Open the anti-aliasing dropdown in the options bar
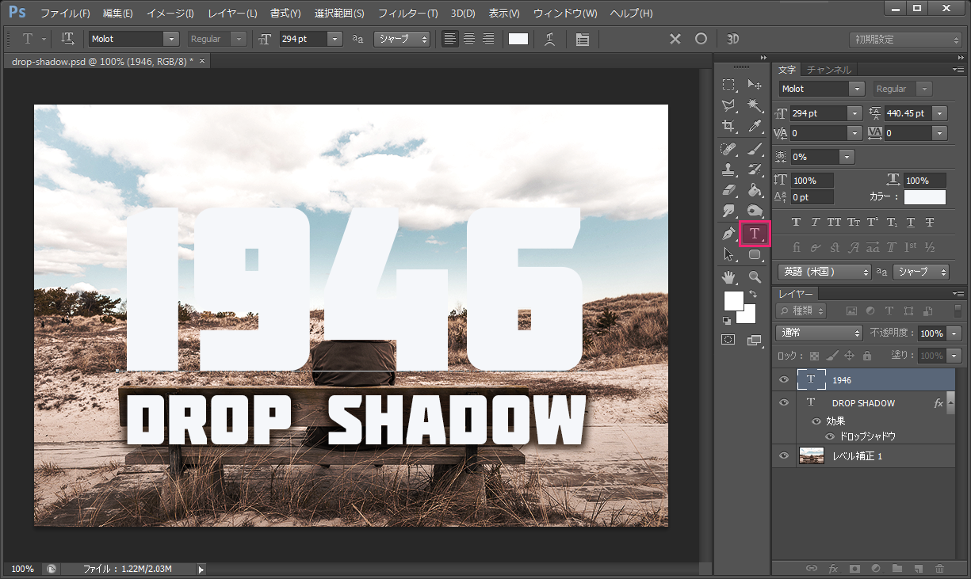 402,38
